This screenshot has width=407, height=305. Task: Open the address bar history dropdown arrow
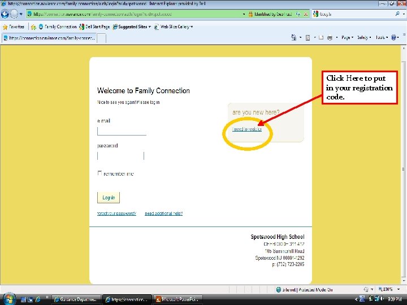244,14
